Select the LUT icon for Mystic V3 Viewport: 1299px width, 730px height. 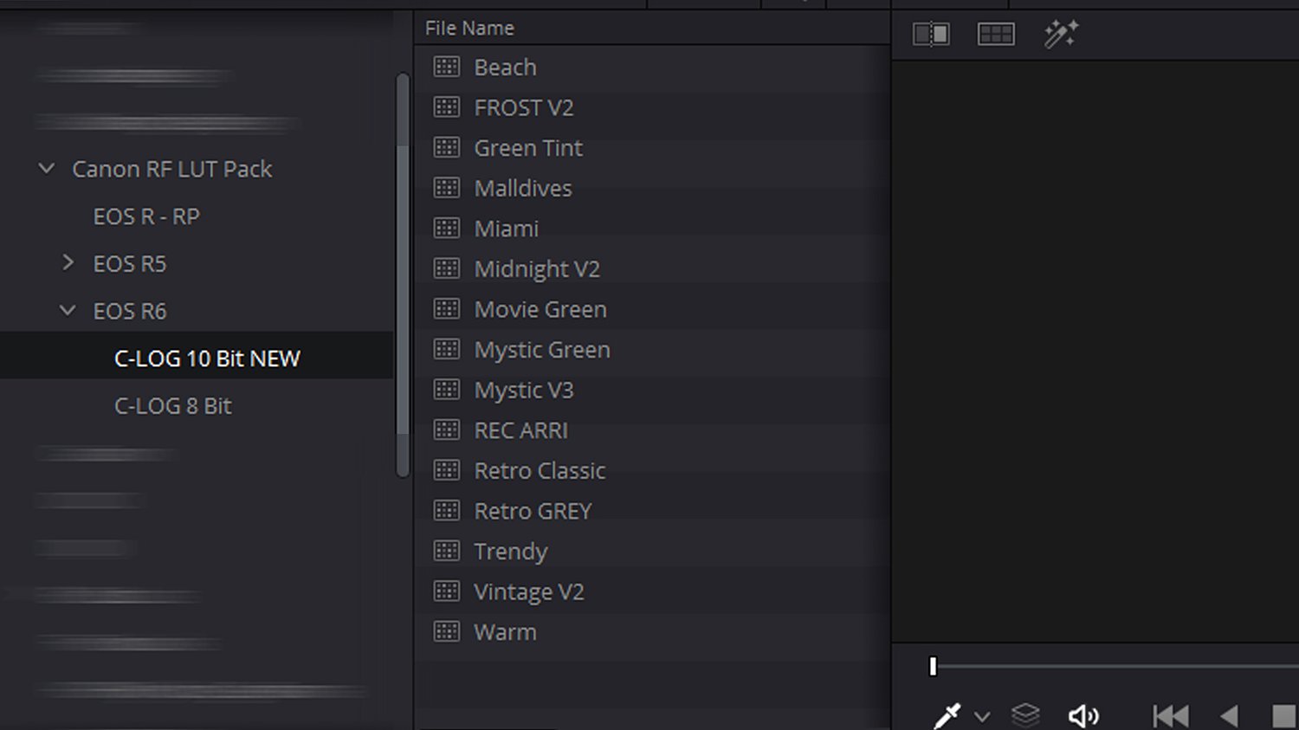point(447,390)
